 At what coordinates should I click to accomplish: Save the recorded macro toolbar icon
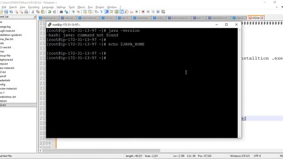tap(163, 12)
